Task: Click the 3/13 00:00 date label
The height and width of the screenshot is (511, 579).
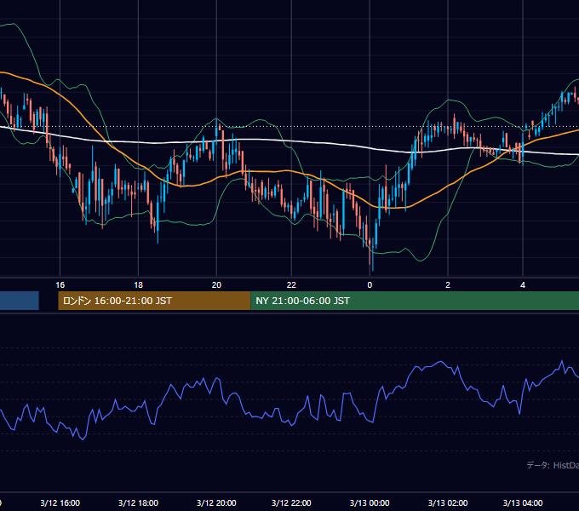Action: tap(370, 502)
